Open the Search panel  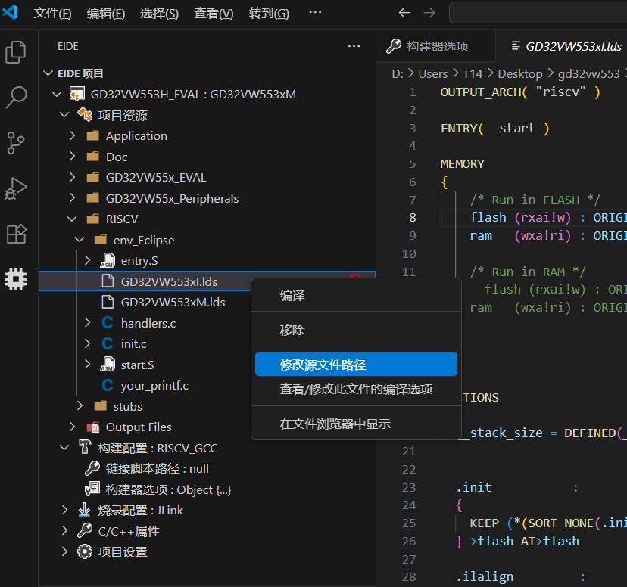tap(15, 98)
